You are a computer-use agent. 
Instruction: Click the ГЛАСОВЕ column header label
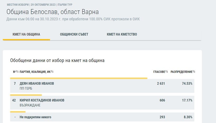coord(159,72)
